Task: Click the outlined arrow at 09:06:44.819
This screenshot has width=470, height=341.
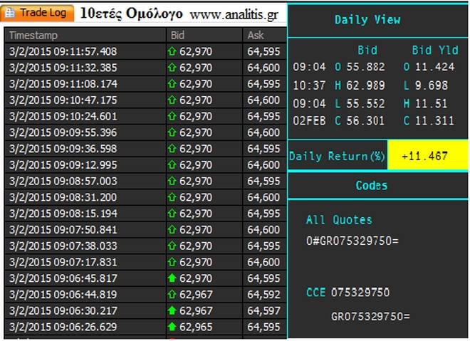Action: pyautogui.click(x=172, y=295)
